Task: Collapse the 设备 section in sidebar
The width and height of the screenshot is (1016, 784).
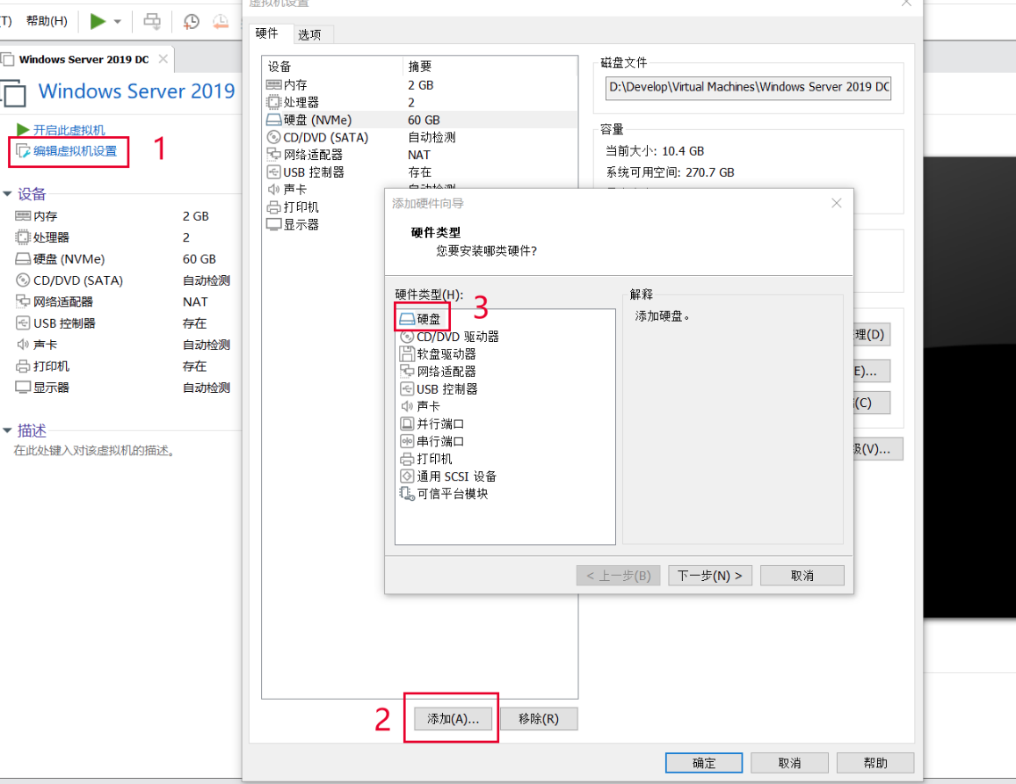Action: [8, 194]
